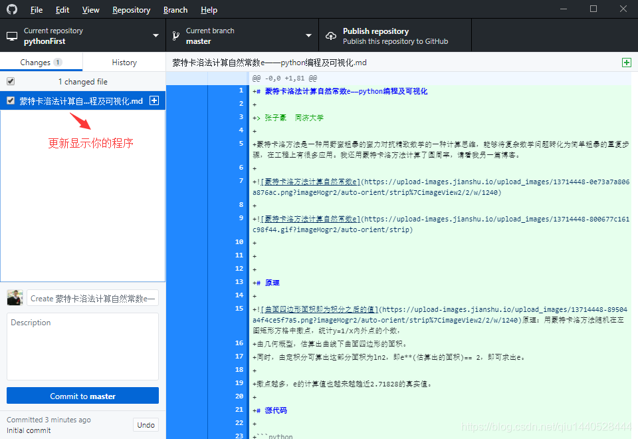Minimize the GitHub Desktop window
This screenshot has height=439, width=638.
[564, 9]
